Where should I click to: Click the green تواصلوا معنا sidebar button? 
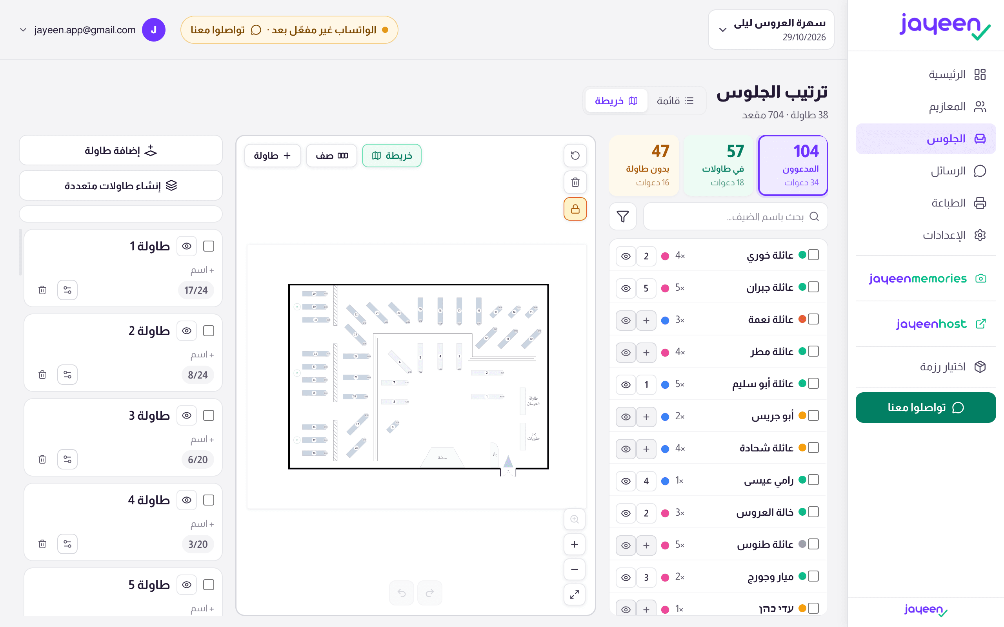point(926,408)
